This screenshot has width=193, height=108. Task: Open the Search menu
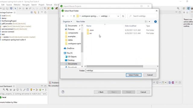pos(34,5)
